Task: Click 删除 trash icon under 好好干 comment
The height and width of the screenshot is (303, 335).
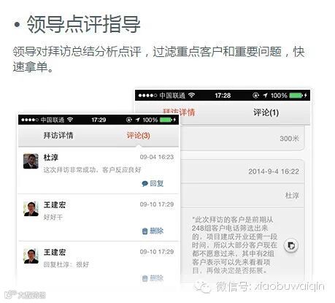Action: pos(145,231)
